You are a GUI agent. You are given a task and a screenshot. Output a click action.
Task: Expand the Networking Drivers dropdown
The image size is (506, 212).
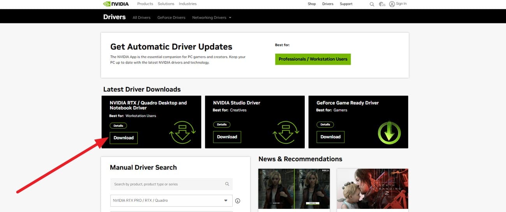coord(212,18)
